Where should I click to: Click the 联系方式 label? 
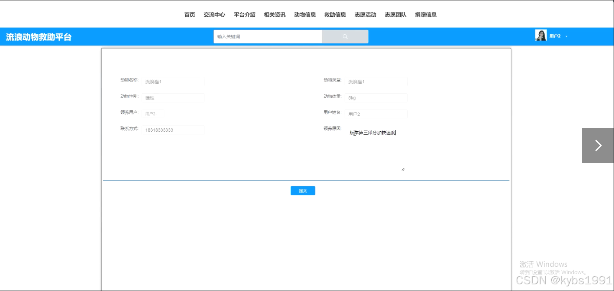pos(129,129)
